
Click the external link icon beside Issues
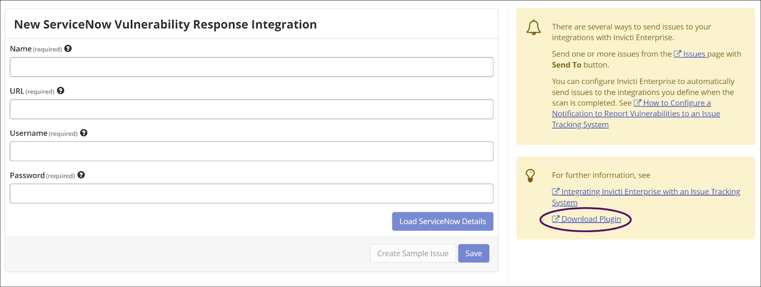tap(677, 54)
